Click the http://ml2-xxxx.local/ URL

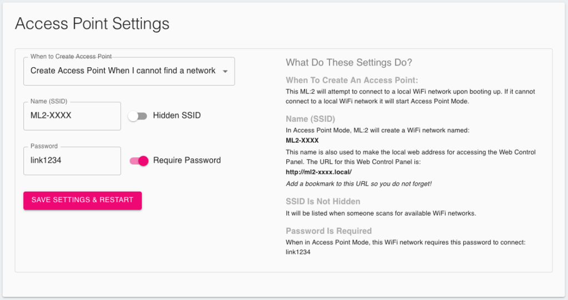318,172
